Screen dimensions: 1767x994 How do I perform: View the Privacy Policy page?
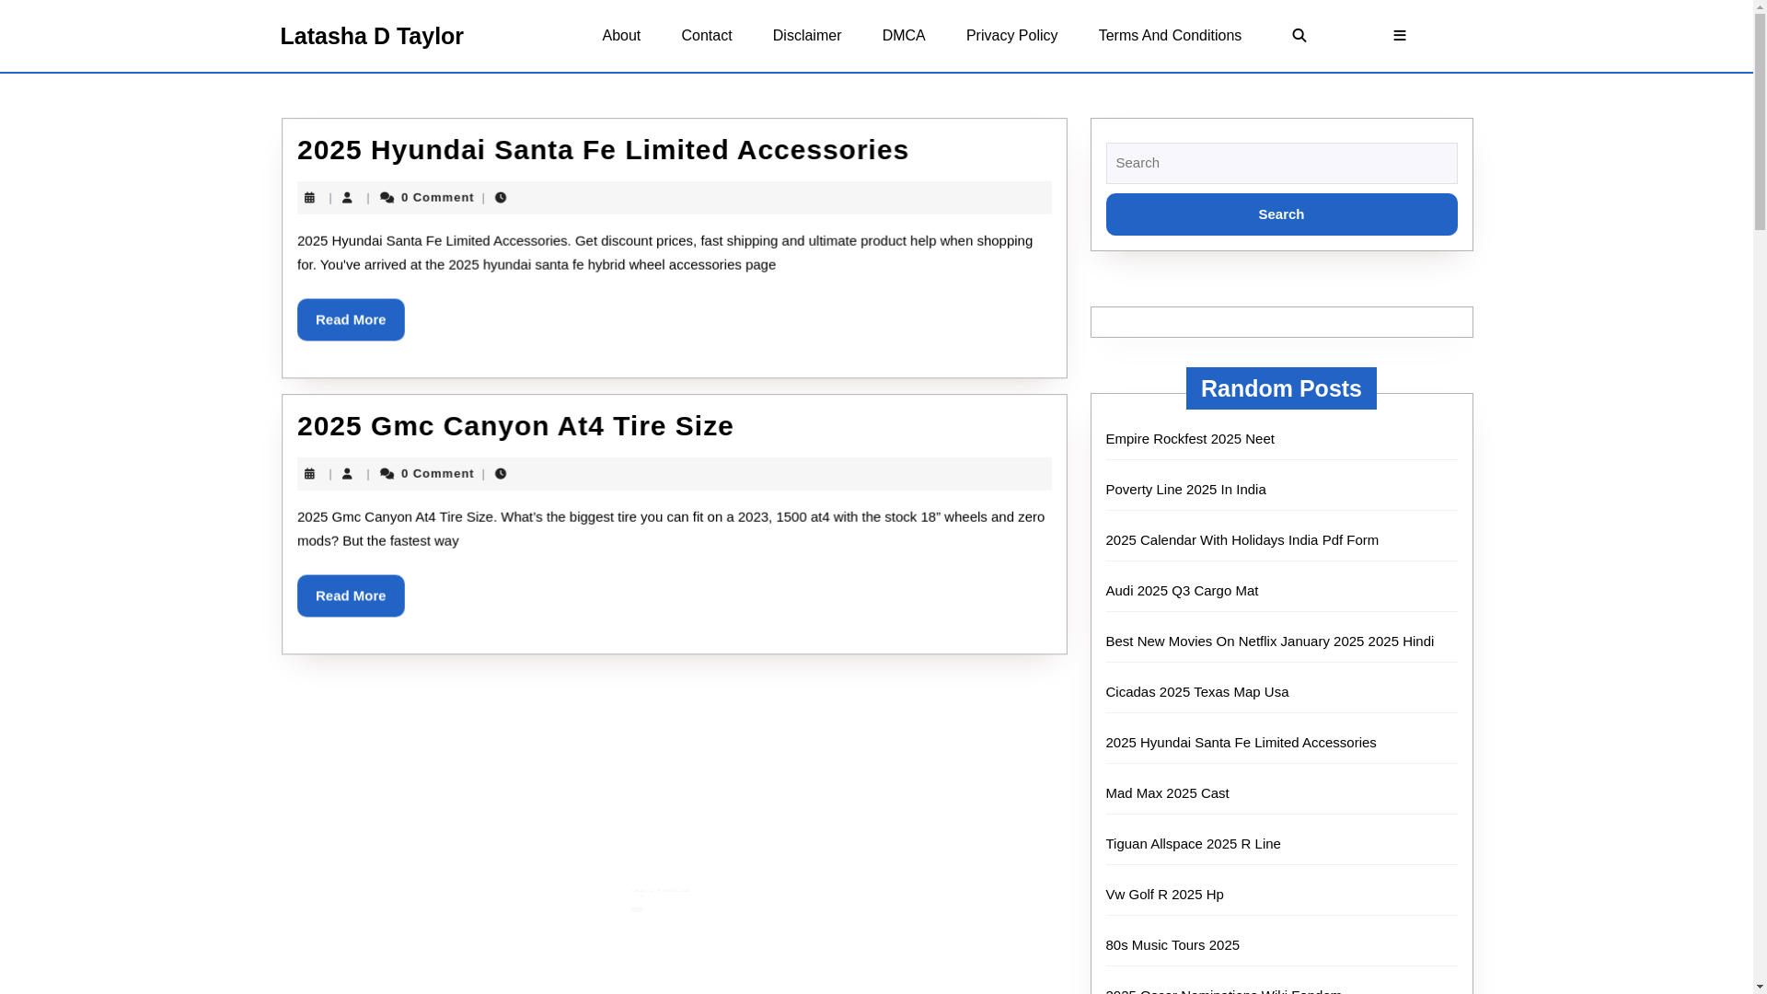1011,36
